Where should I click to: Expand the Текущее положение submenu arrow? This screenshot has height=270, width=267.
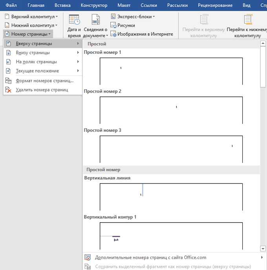point(78,71)
